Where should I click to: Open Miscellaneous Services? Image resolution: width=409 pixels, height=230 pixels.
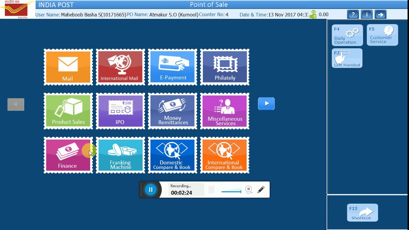pos(225,111)
